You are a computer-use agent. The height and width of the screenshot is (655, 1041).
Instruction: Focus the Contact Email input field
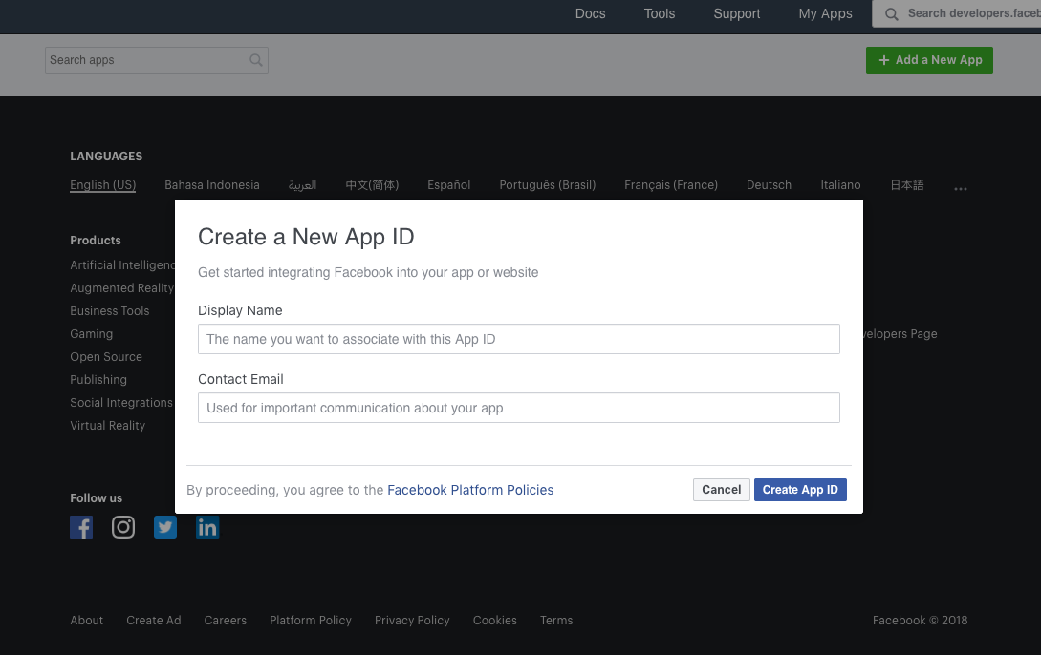click(x=518, y=408)
